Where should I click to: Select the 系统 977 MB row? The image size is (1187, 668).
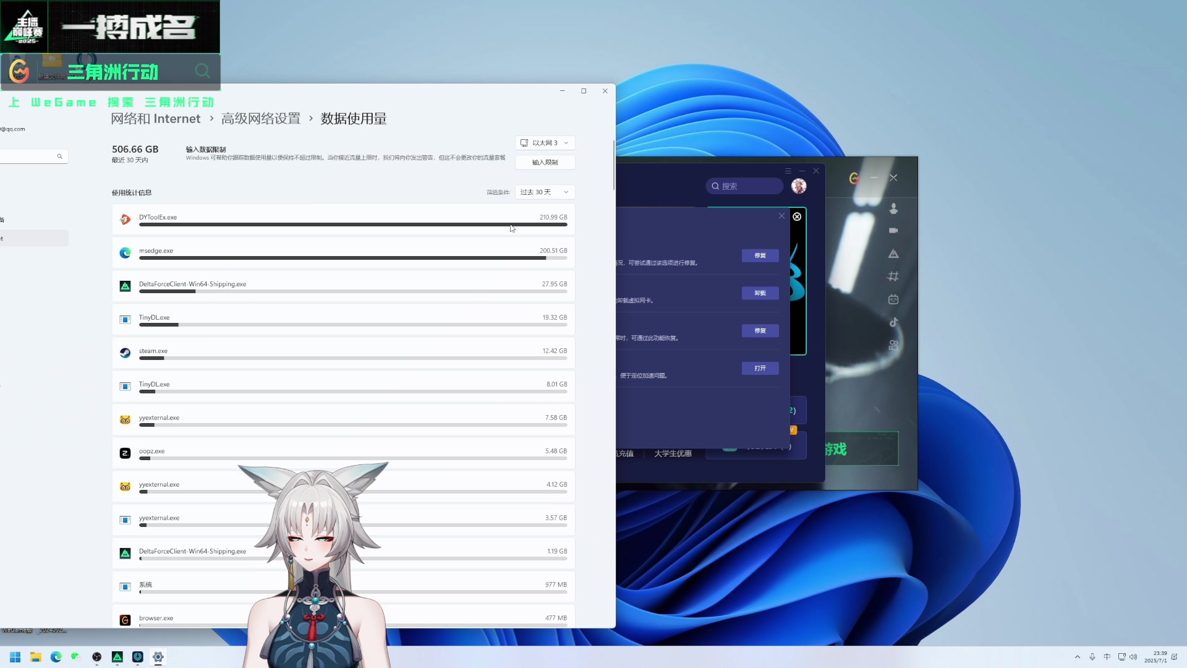tap(344, 586)
